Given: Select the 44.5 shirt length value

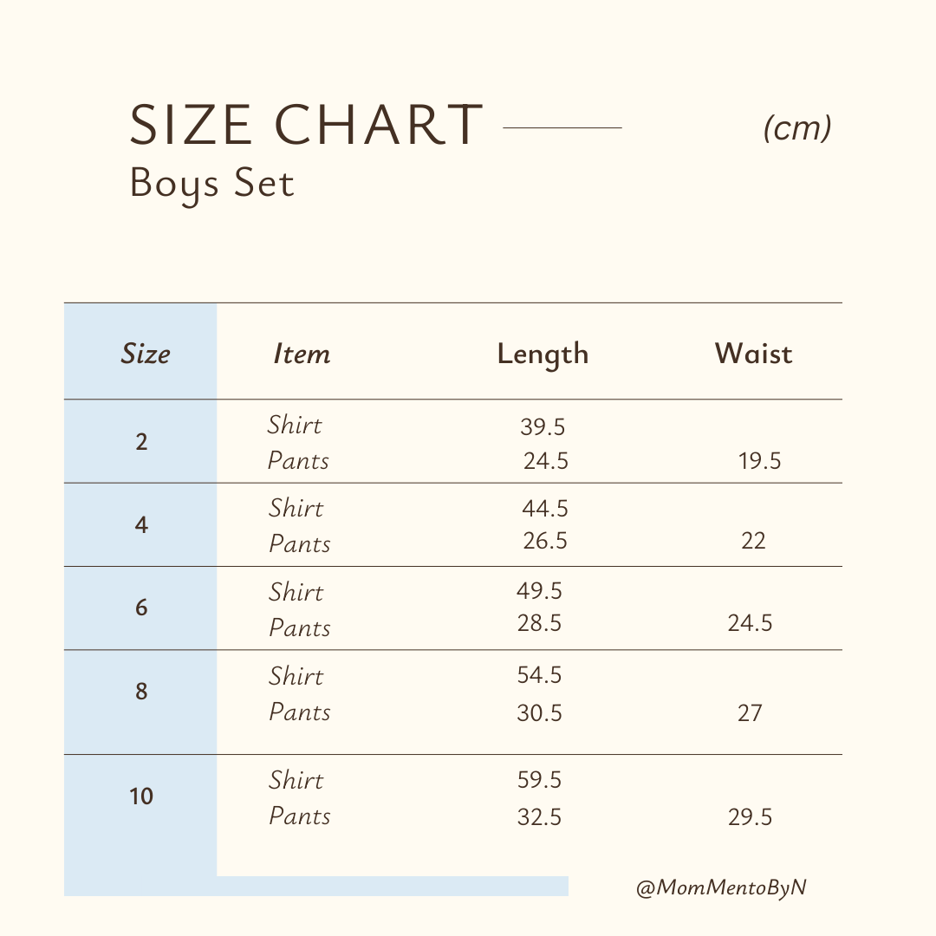Looking at the screenshot, I should point(545,509).
